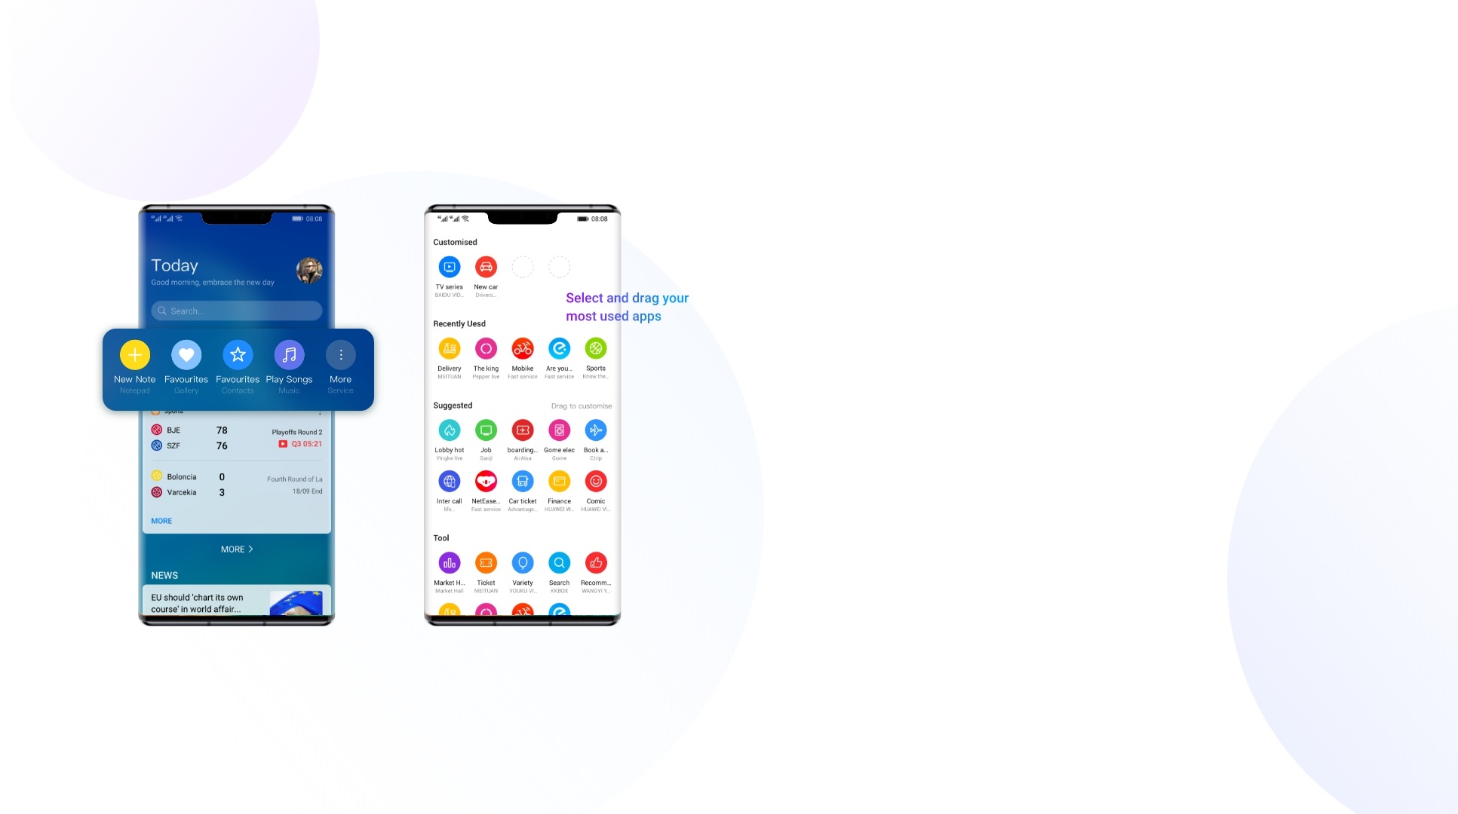Click Drag to customise suggested apps
This screenshot has width=1458, height=814.
[x=581, y=405]
